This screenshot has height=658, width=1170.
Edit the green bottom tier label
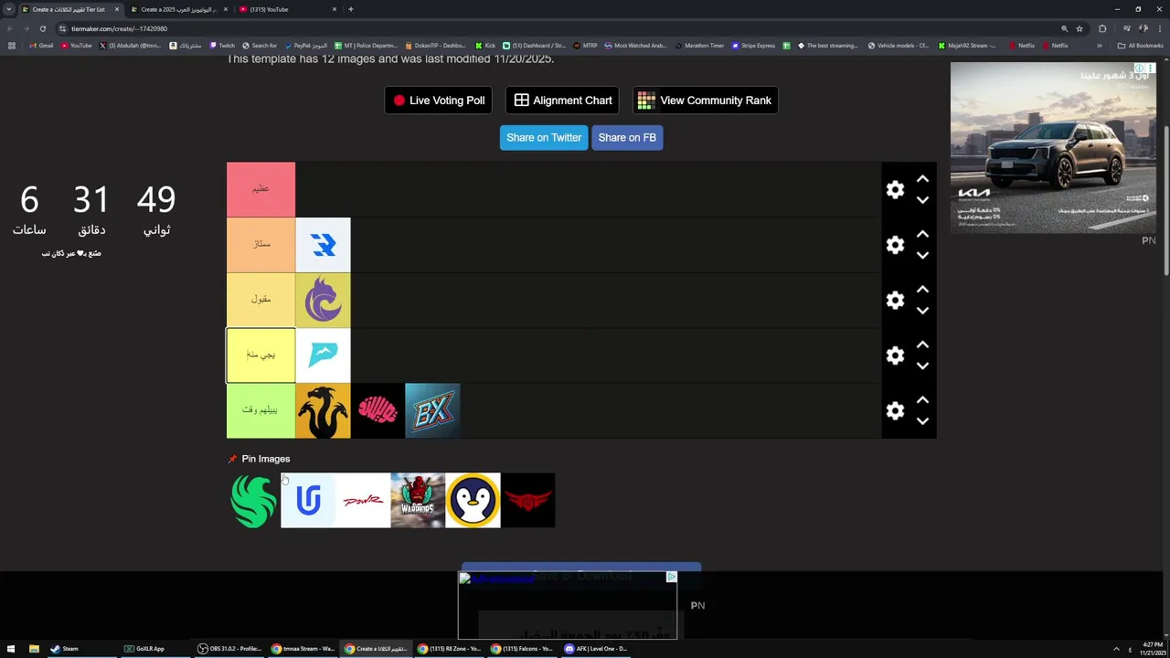click(x=261, y=410)
